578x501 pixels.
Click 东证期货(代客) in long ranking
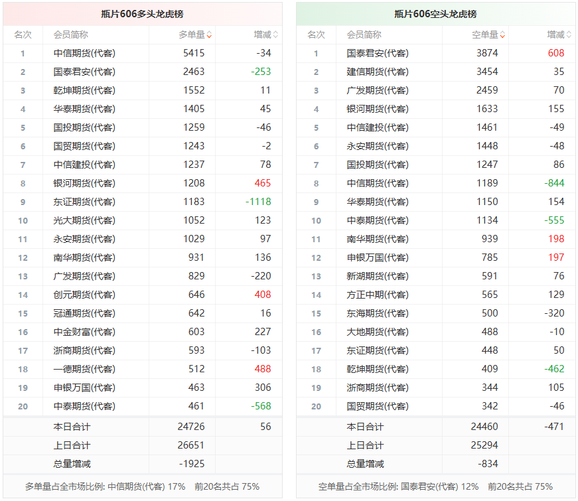(84, 202)
